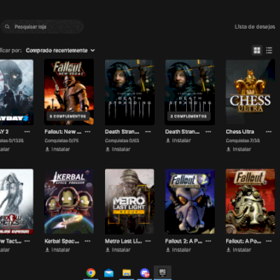Click Conquistas 0/63 under Death Stranding
The image size is (280, 280).
coord(122,141)
